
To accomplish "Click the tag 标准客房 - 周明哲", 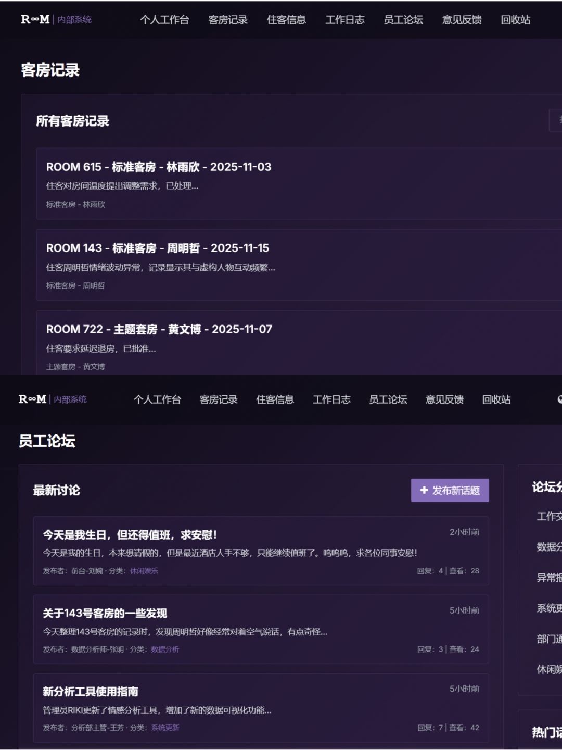I will [x=75, y=285].
